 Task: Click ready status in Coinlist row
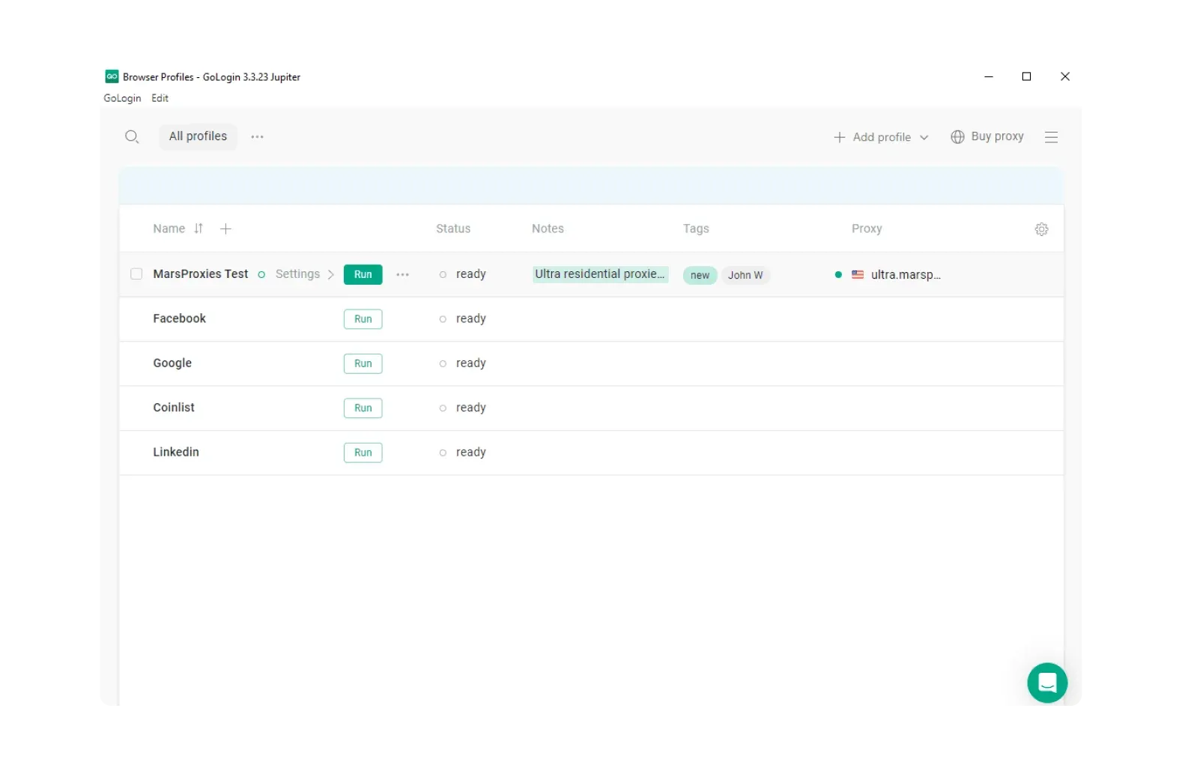tap(470, 408)
